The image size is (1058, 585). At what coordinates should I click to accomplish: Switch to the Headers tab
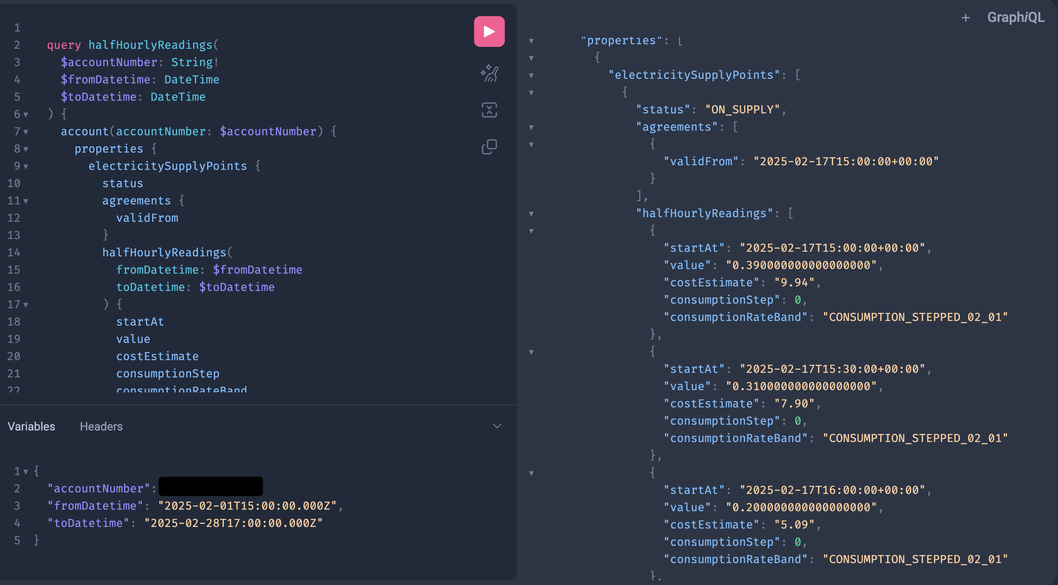[101, 426]
